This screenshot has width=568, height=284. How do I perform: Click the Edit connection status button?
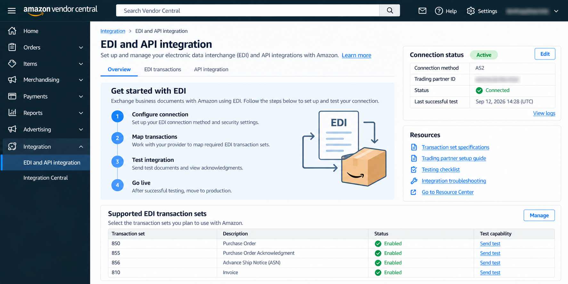[x=545, y=54]
